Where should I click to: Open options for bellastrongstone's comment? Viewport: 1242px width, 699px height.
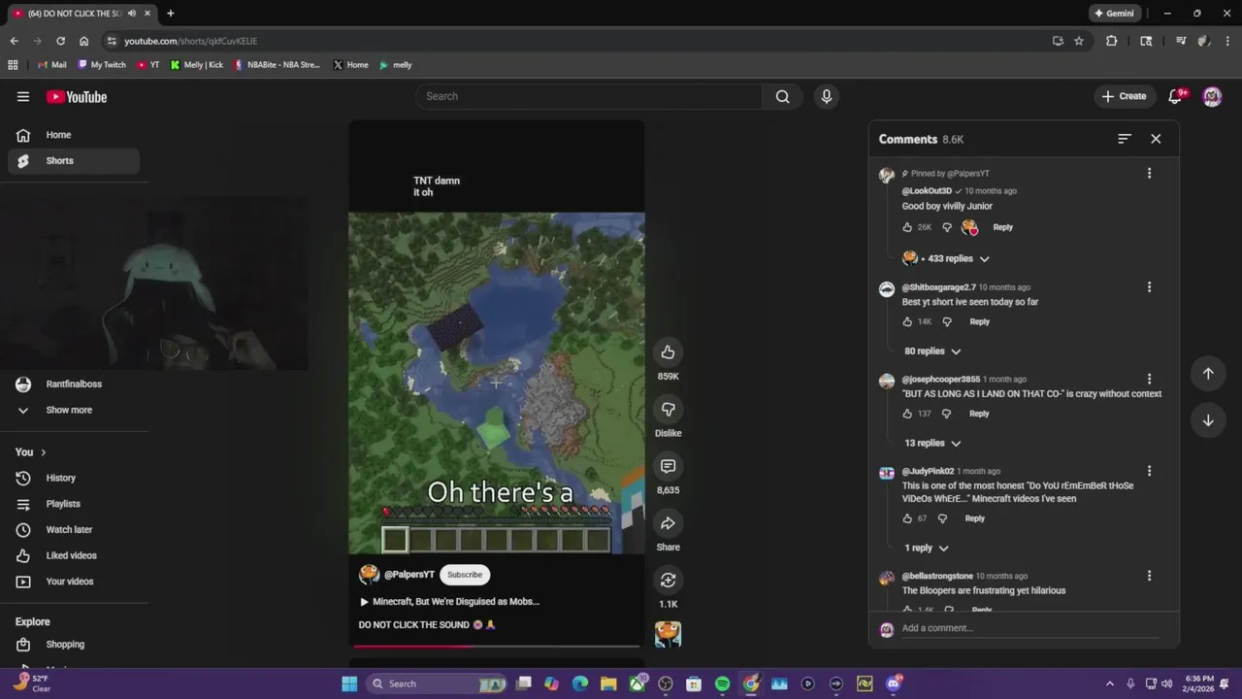click(x=1149, y=576)
